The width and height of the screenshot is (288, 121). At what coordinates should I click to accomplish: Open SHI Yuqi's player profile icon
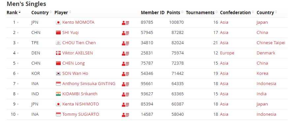pyautogui.click(x=125, y=33)
